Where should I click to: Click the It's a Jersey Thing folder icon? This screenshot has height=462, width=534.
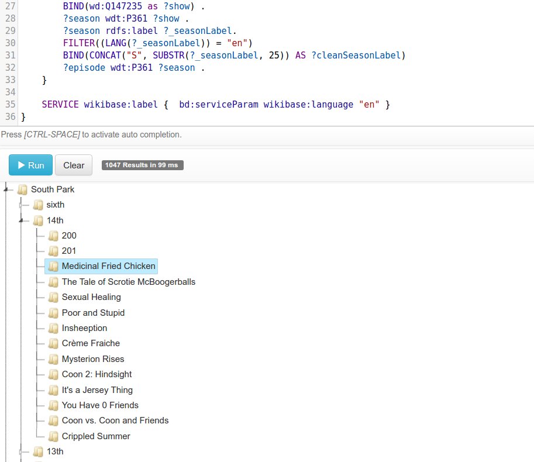[53, 391]
